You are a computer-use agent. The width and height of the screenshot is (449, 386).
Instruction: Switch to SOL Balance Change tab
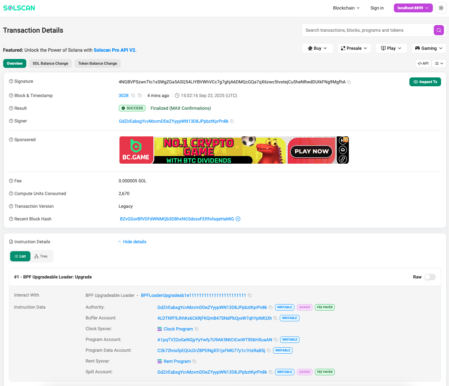click(x=50, y=63)
